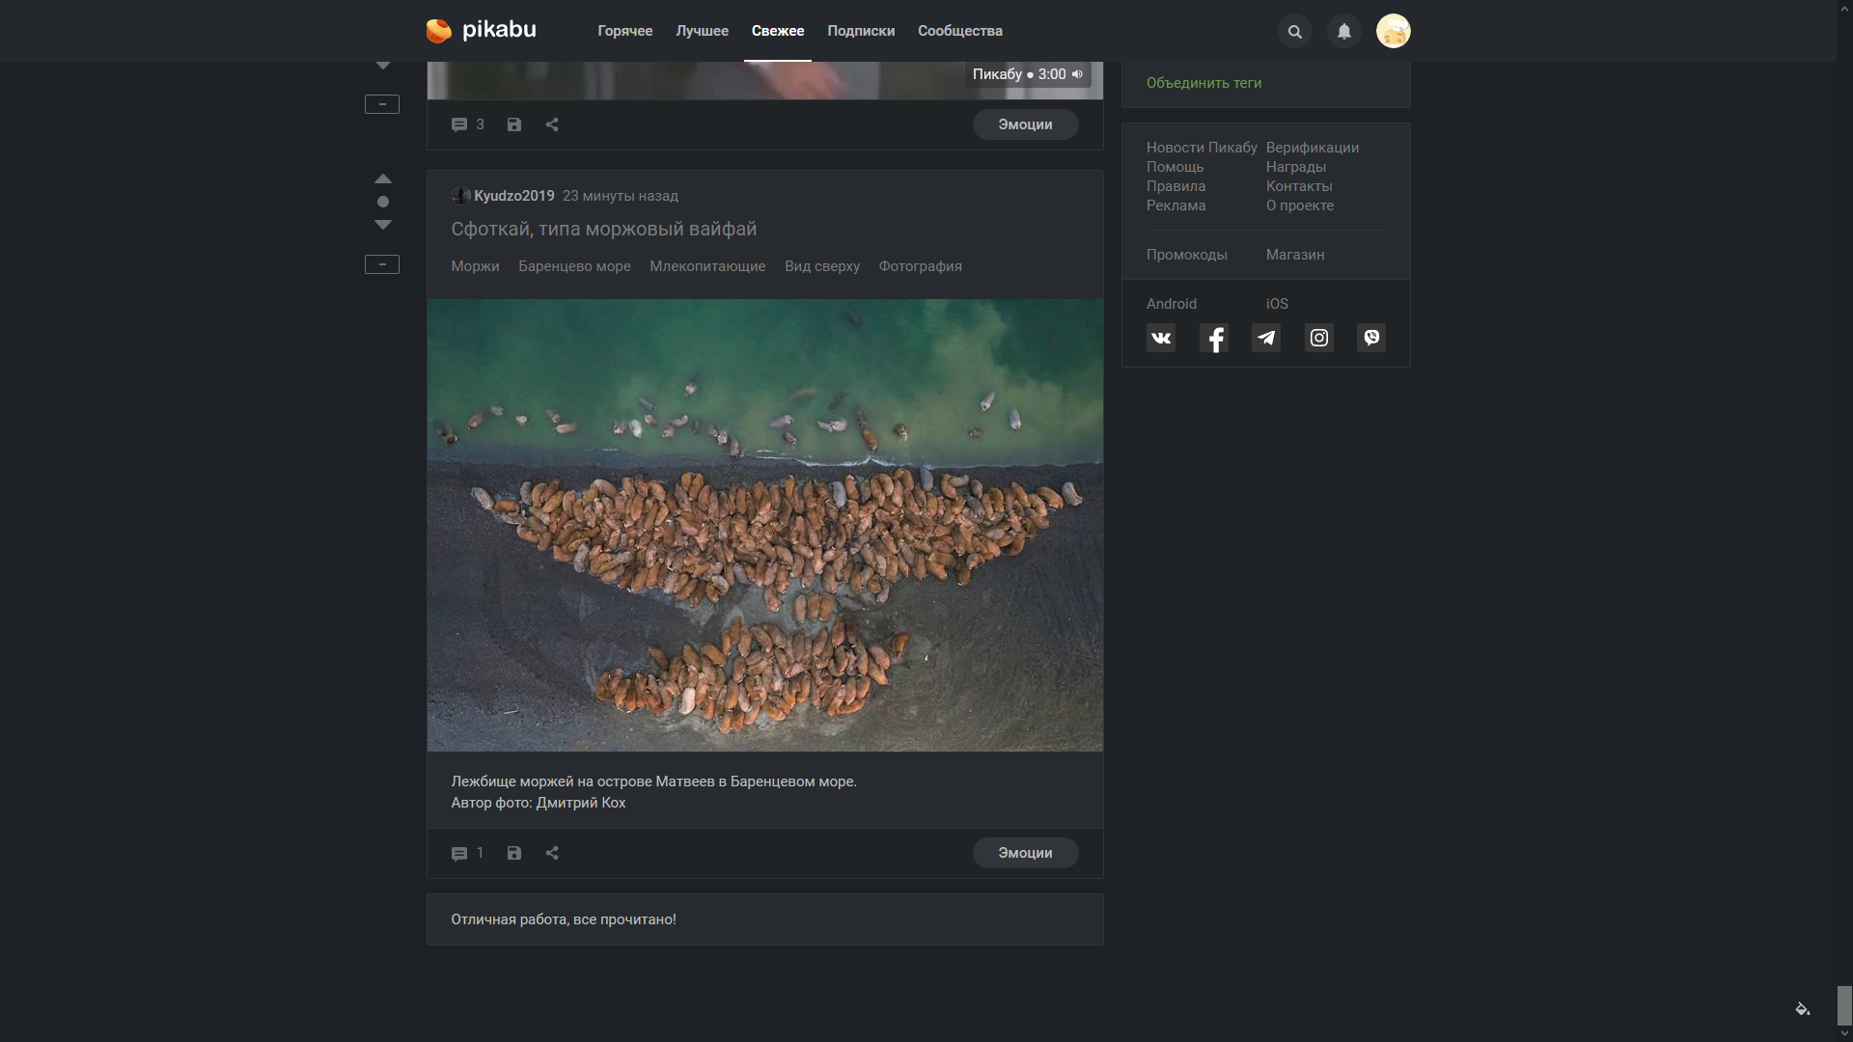
Task: Share the walrus post via share icon
Action: (x=552, y=853)
